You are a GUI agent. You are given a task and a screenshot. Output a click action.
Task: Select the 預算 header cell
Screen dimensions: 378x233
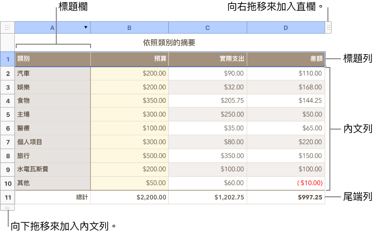pos(129,59)
